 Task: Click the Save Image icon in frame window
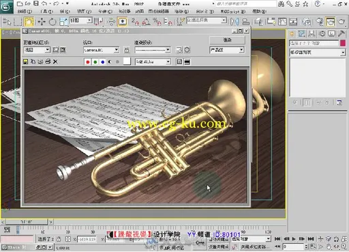(x=25, y=61)
